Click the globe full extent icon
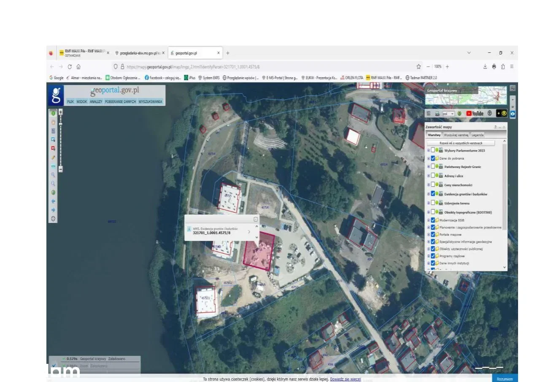The height and width of the screenshot is (382, 540). (53, 192)
